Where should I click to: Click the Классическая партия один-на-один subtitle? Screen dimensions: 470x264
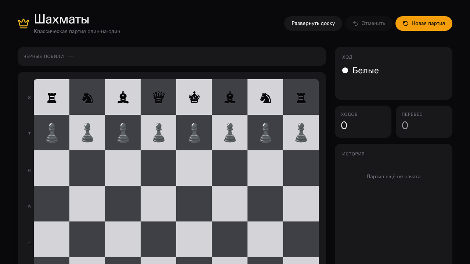[x=77, y=32]
